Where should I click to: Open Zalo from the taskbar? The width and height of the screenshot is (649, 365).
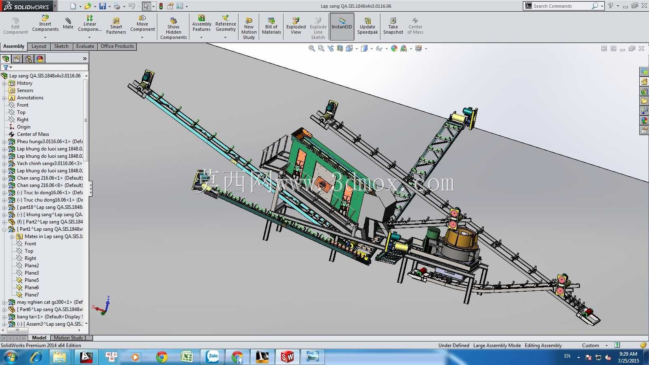[213, 357]
